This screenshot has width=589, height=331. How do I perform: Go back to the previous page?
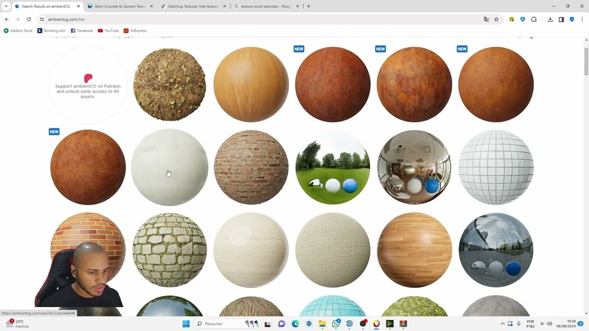click(x=6, y=19)
